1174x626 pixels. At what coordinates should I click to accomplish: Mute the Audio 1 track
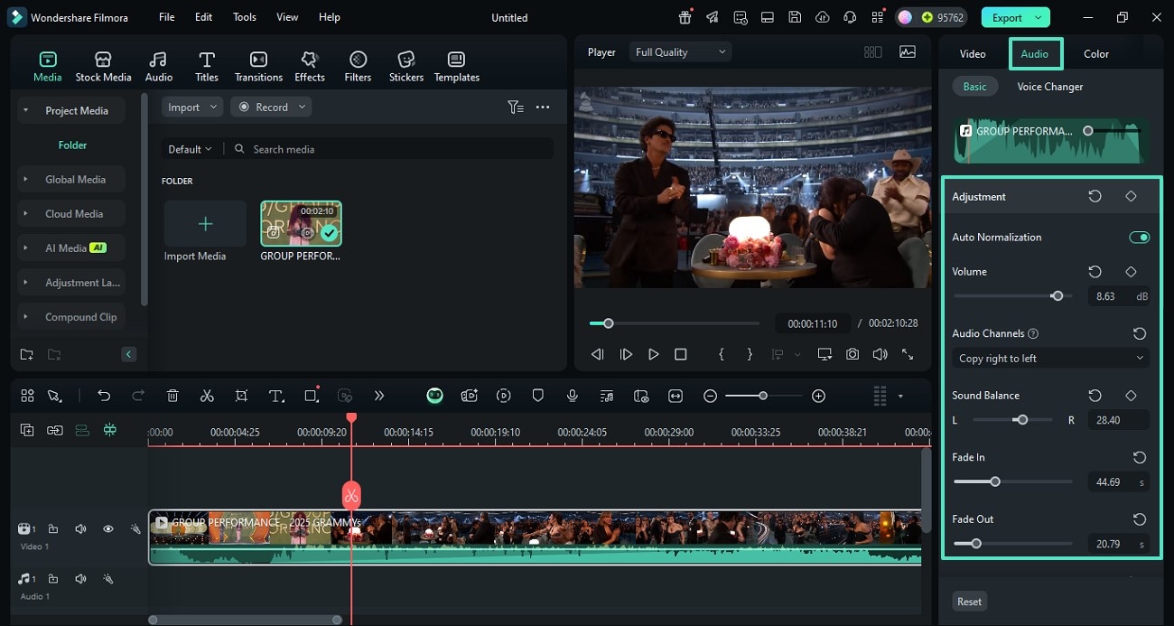pyautogui.click(x=80, y=579)
